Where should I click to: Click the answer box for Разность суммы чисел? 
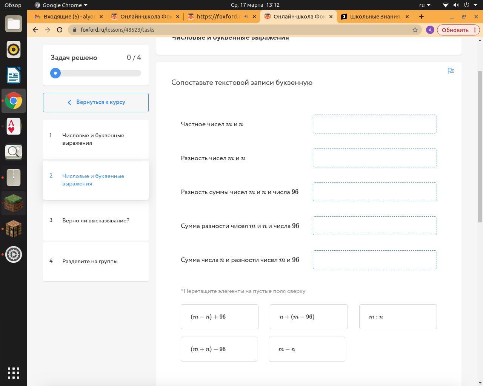[x=375, y=192]
